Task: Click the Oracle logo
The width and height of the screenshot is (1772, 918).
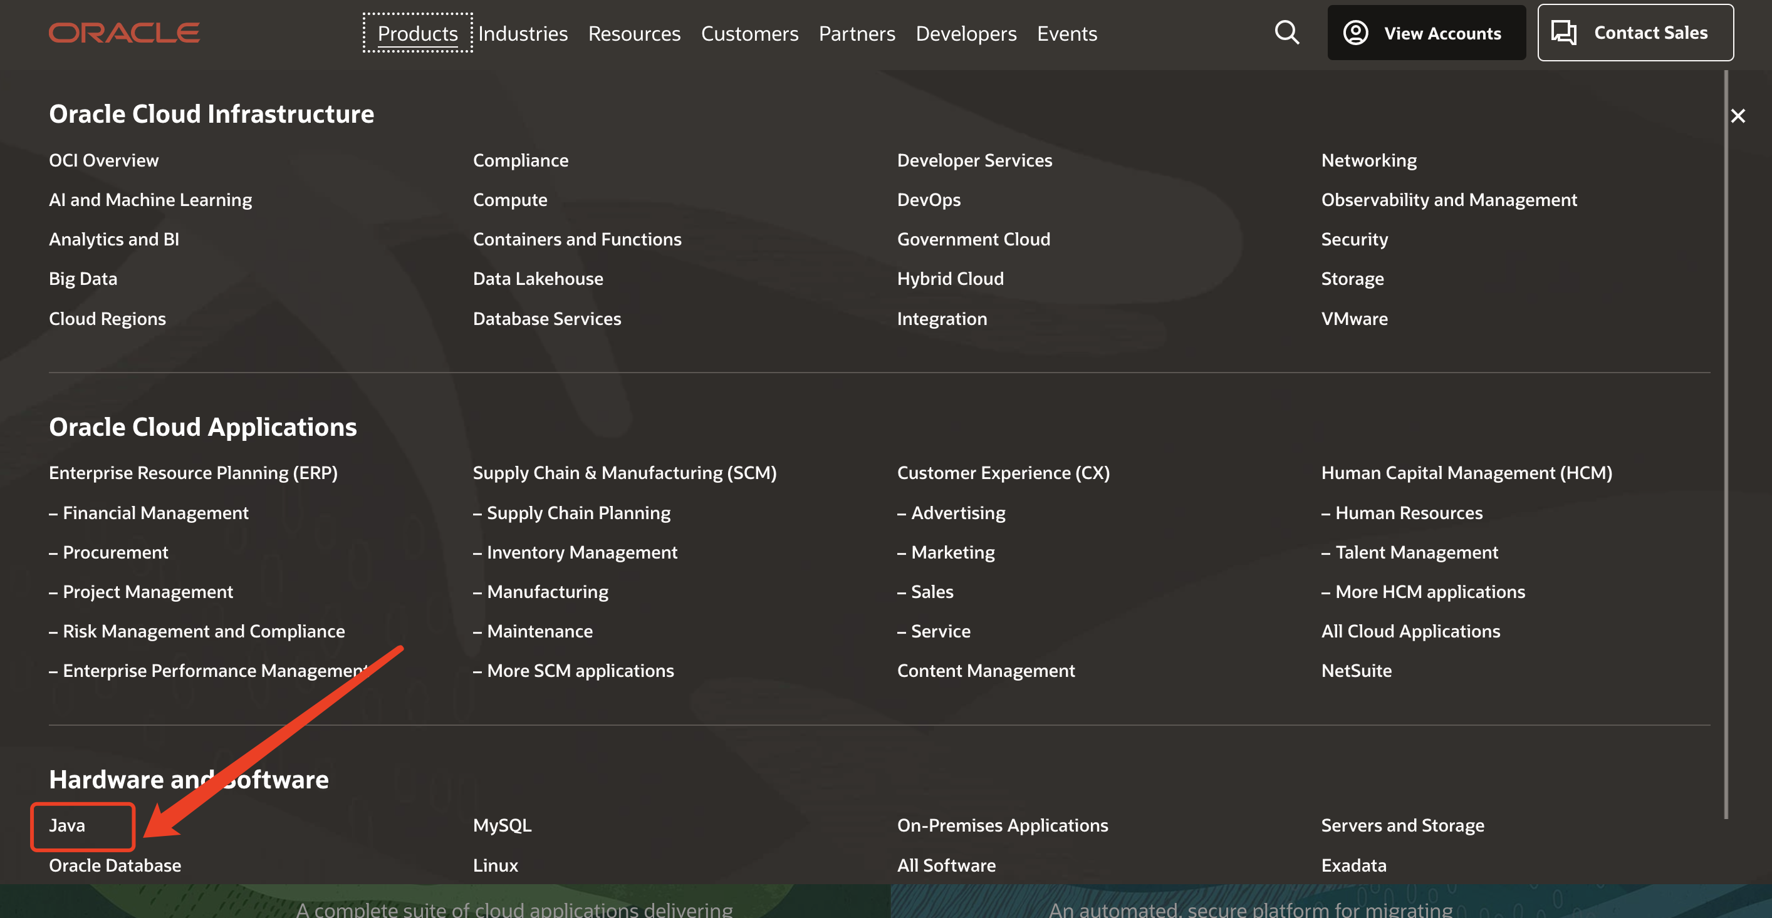Action: pyautogui.click(x=125, y=33)
